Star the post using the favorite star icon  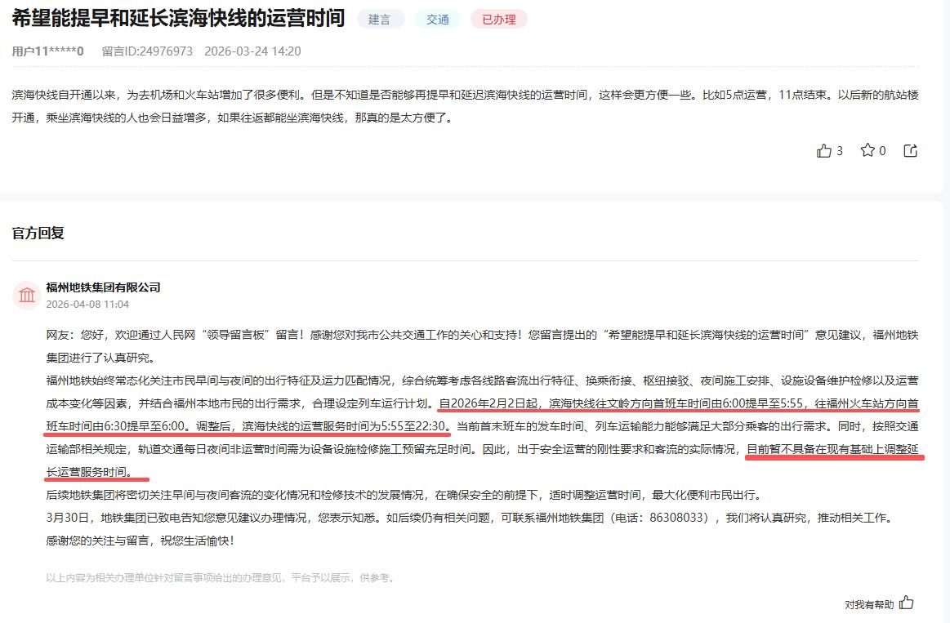click(x=867, y=150)
